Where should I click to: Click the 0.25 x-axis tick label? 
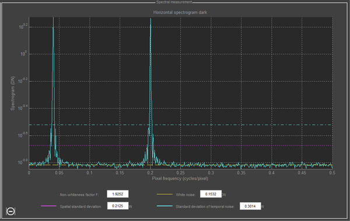click(x=181, y=172)
